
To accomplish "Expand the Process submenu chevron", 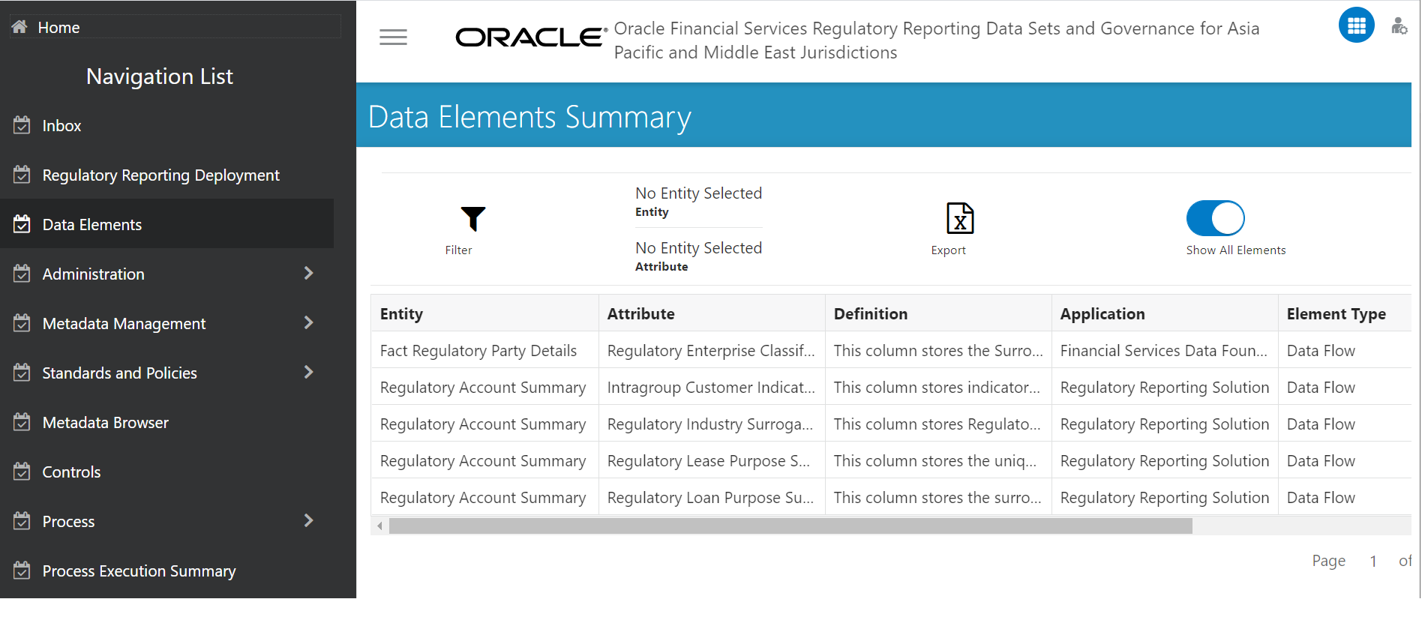I will 308,520.
